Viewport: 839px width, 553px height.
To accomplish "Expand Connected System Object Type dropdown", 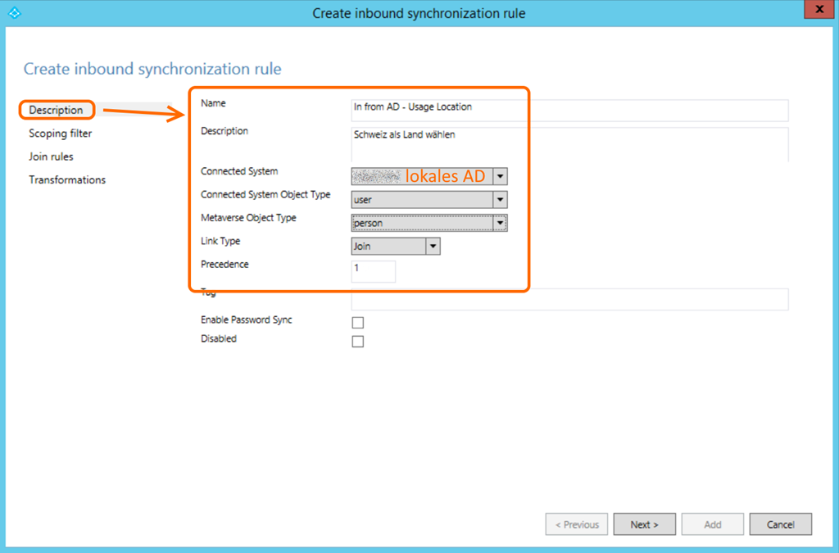I will [x=499, y=200].
